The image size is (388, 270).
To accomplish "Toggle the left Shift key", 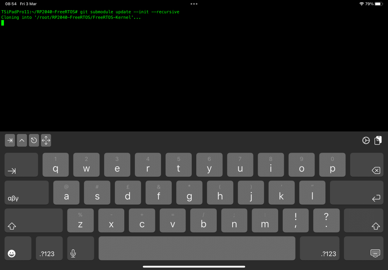I will coord(33,221).
